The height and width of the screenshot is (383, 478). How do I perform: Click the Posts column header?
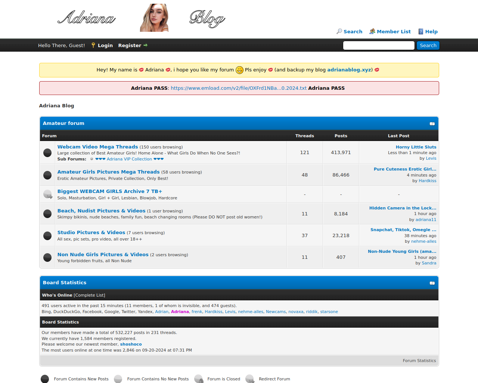click(x=341, y=136)
